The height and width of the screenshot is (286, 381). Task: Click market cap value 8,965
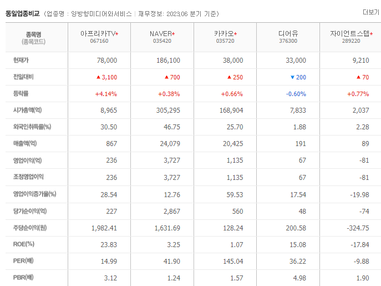109,111
